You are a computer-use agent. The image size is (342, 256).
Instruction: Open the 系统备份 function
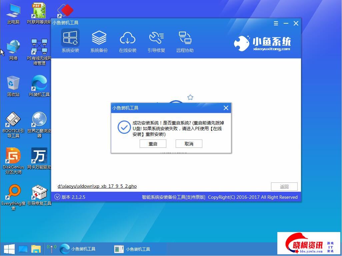pyautogui.click(x=99, y=40)
